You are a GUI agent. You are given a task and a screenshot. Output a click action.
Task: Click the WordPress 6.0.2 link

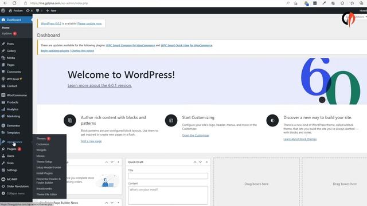[x=51, y=23]
